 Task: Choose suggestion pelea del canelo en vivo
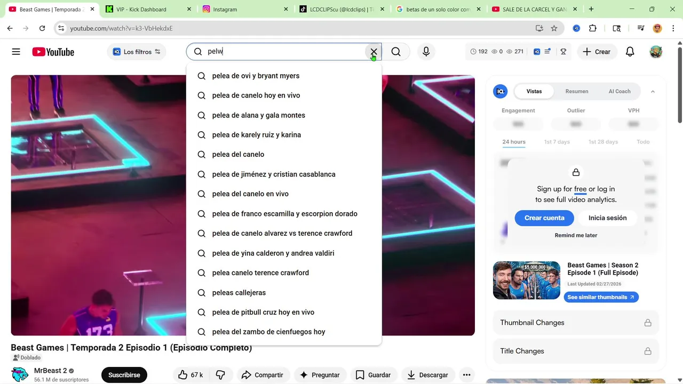tap(284, 194)
